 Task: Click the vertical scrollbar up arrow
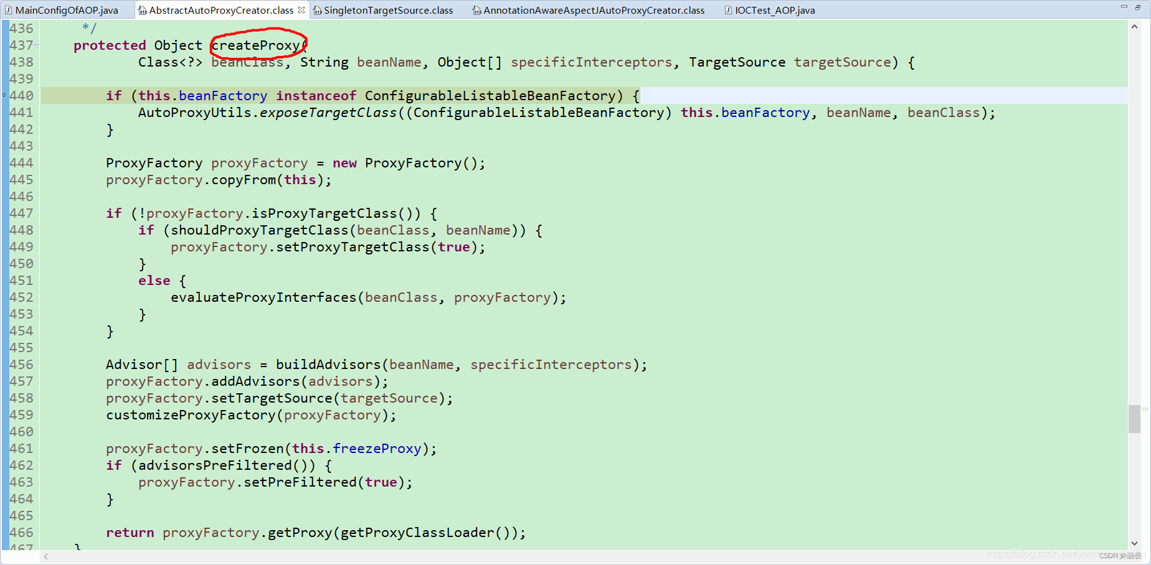1134,27
